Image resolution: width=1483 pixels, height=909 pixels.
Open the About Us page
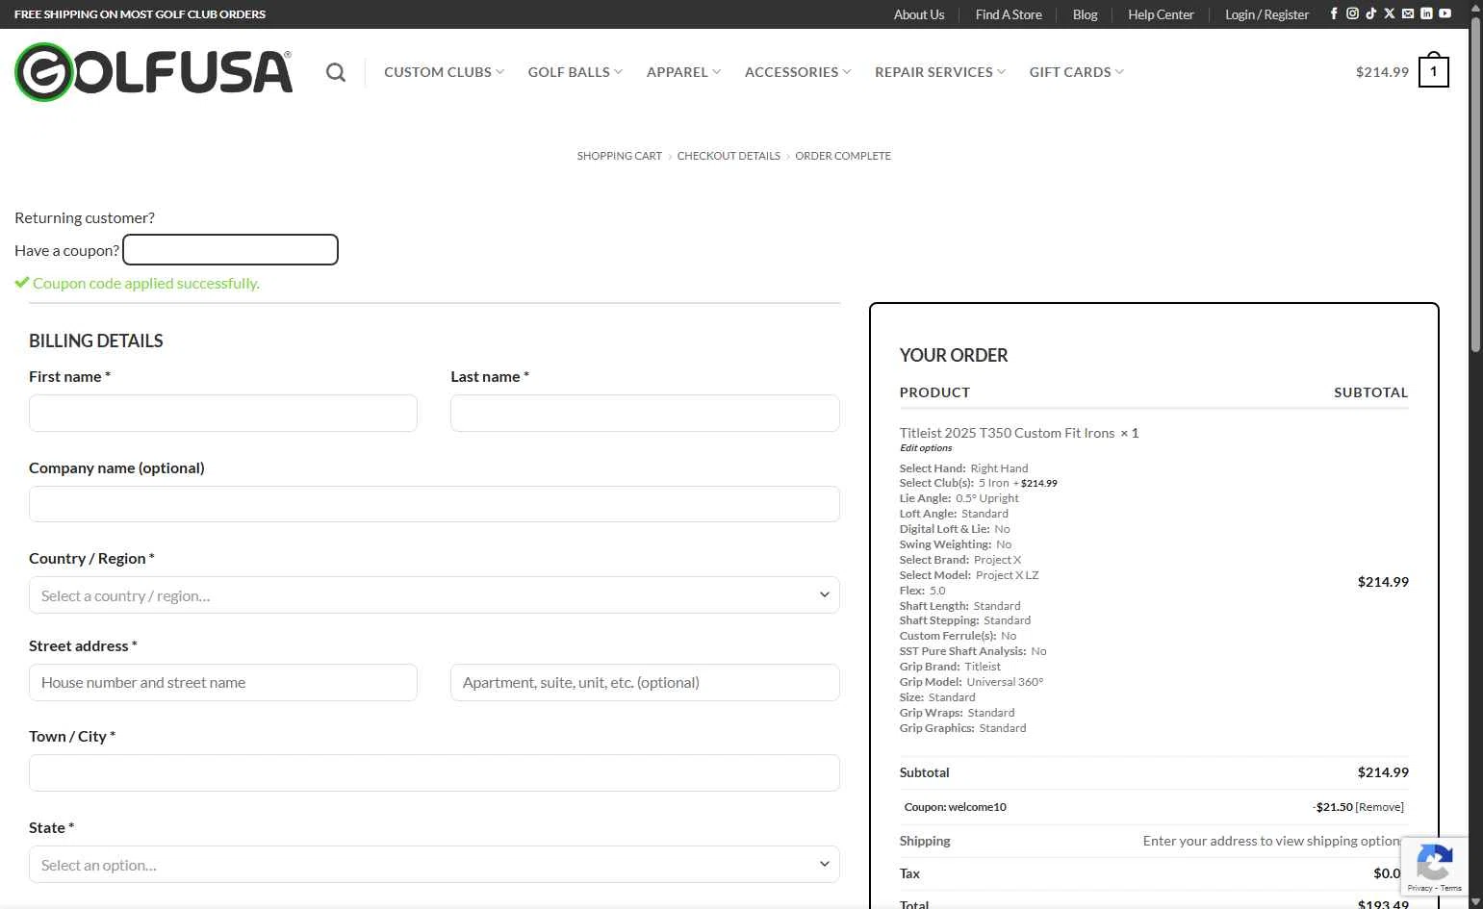click(918, 14)
